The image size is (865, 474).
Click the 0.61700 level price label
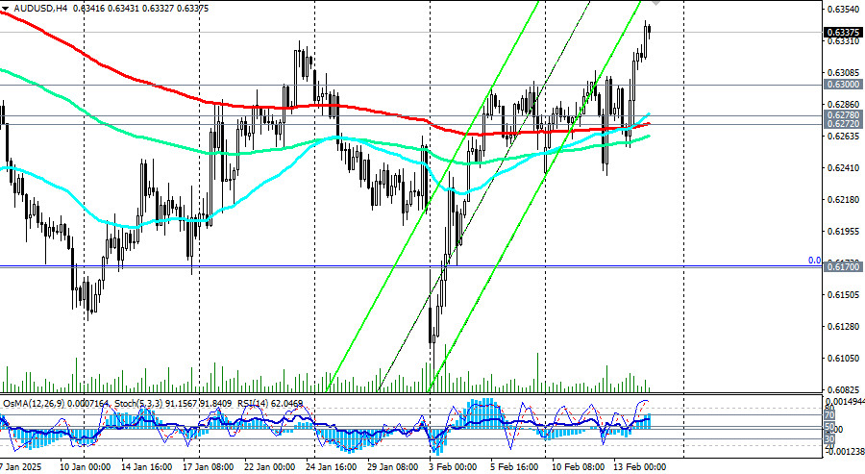pos(843,266)
